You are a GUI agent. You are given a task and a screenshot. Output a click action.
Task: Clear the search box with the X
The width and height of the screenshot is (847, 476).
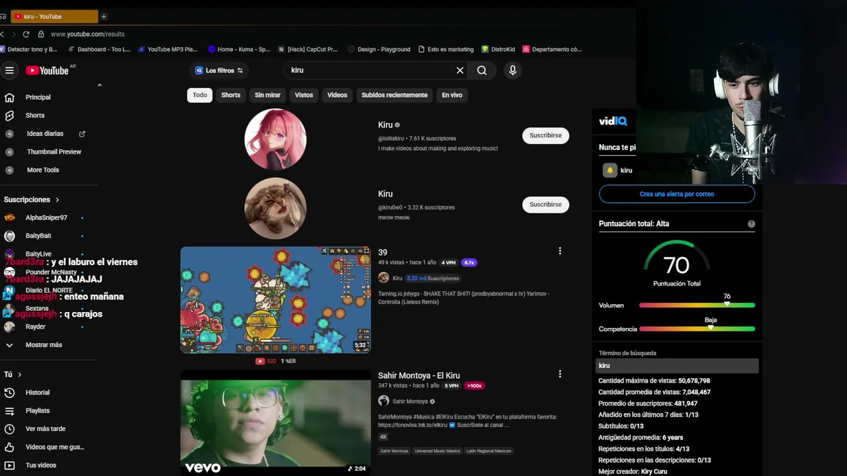(x=460, y=70)
